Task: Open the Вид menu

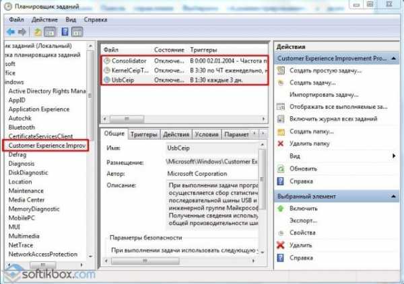Action: tap(71, 19)
